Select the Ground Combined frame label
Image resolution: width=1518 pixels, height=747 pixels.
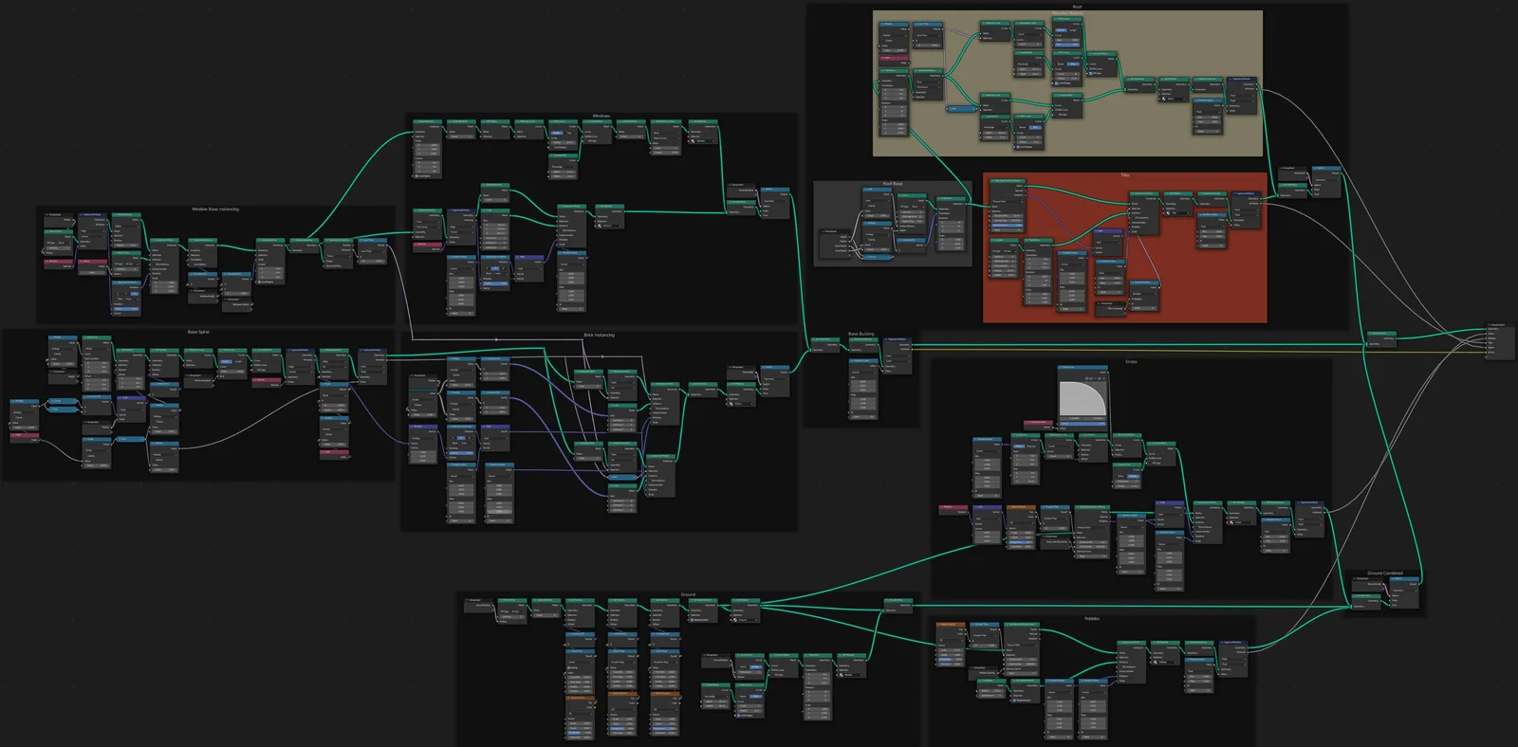pyautogui.click(x=1384, y=573)
